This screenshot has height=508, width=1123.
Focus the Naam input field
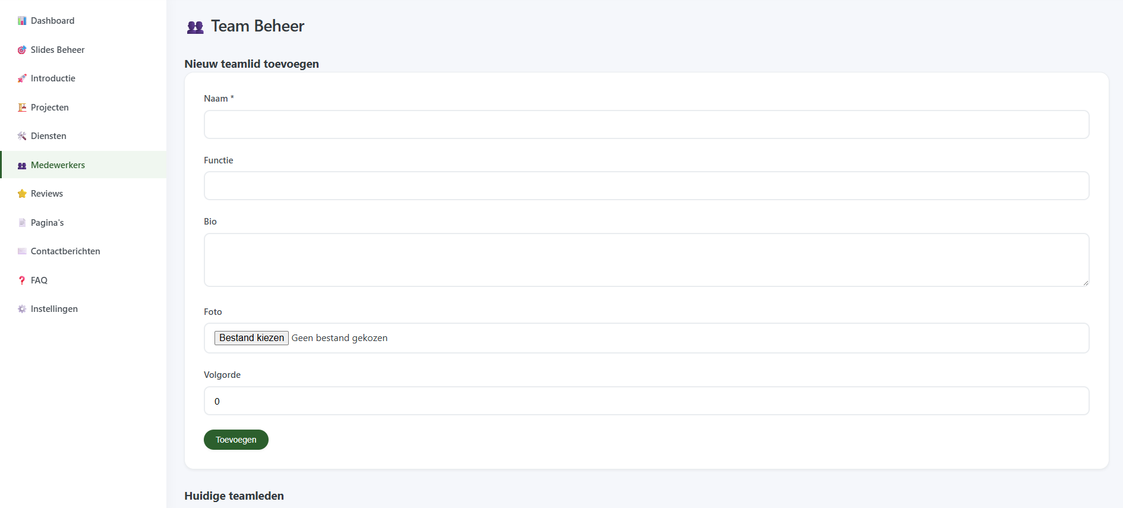(646, 125)
